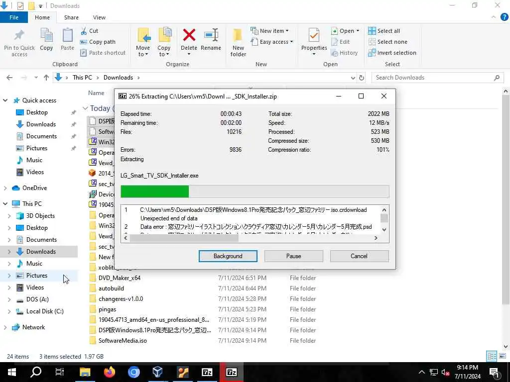The image size is (510, 382).
Task: Switch to details view button
Action: [492, 356]
